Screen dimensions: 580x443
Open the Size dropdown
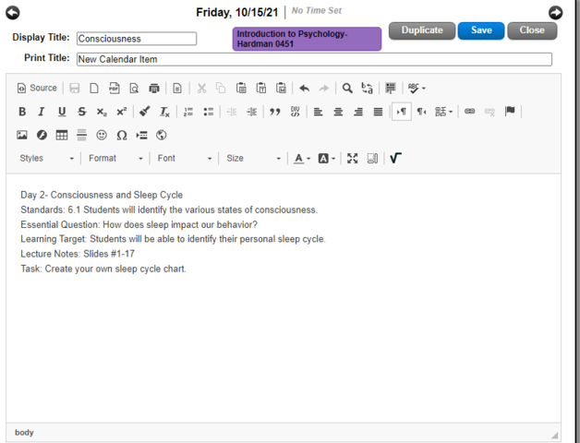(253, 158)
